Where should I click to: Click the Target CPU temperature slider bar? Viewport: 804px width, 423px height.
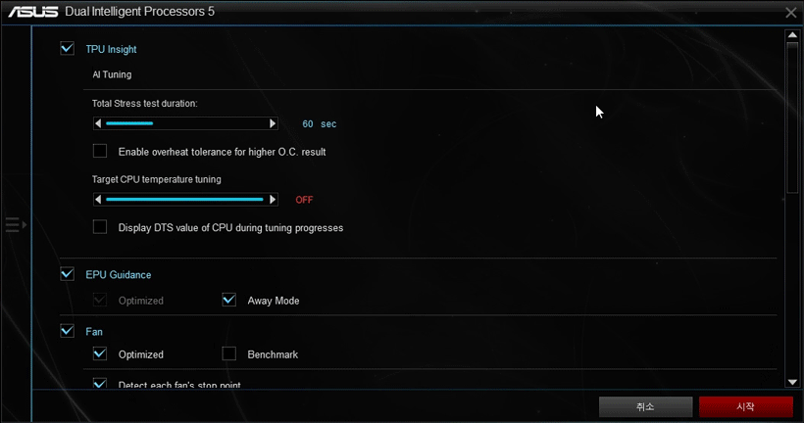pos(185,199)
